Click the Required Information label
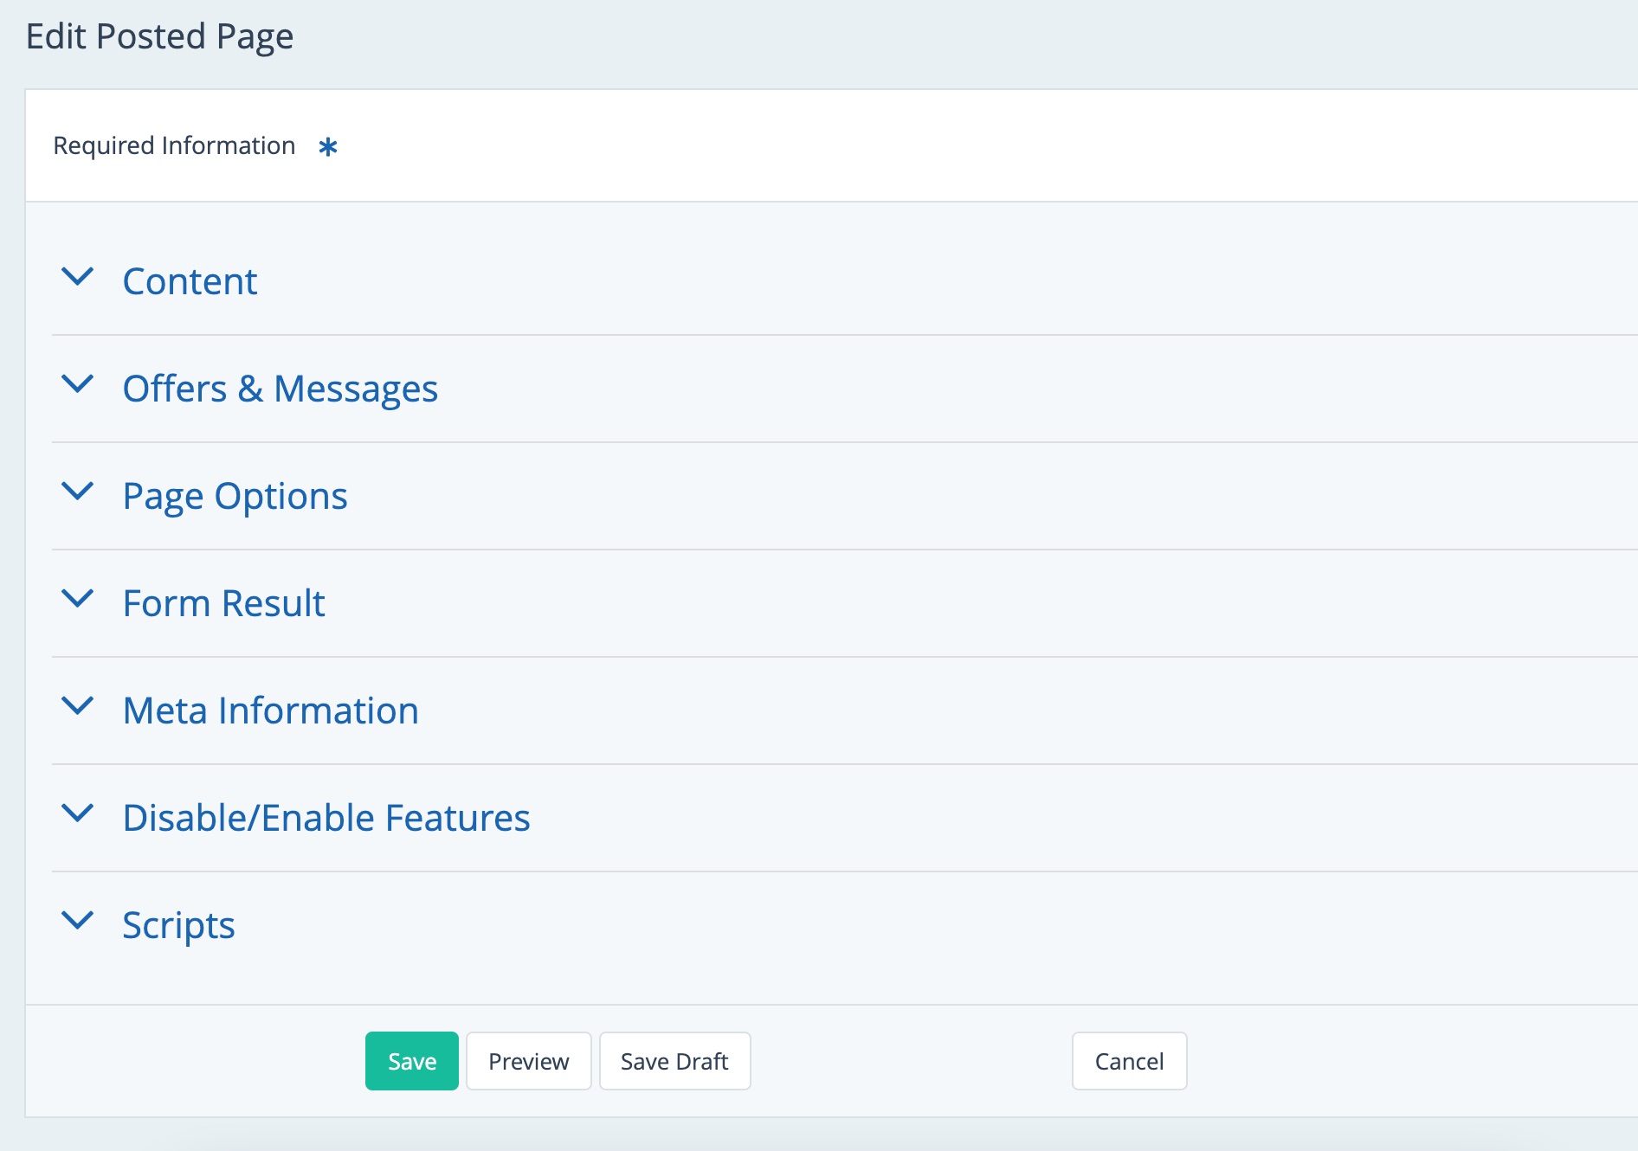This screenshot has height=1151, width=1638. click(x=174, y=145)
